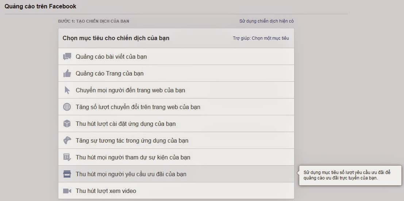Screen dimensions: 404x201
Task: Click the speech bubbles icon for post promotion
Action: (67, 57)
